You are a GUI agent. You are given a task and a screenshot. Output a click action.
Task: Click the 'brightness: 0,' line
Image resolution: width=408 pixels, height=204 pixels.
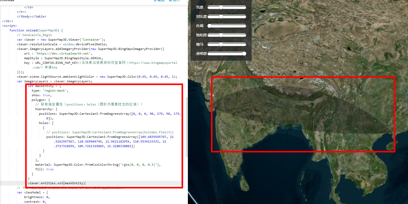tap(37, 197)
